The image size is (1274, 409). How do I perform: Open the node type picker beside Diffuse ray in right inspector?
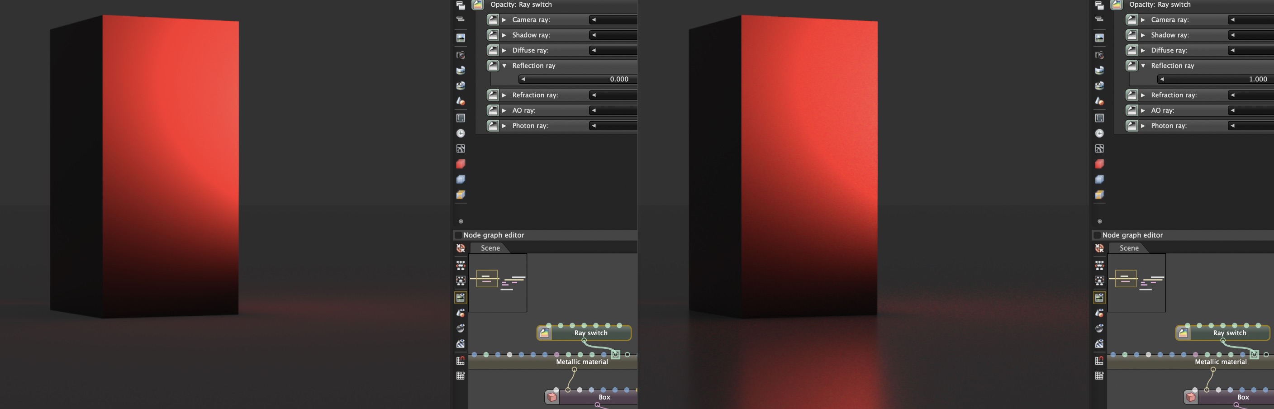tap(1131, 50)
